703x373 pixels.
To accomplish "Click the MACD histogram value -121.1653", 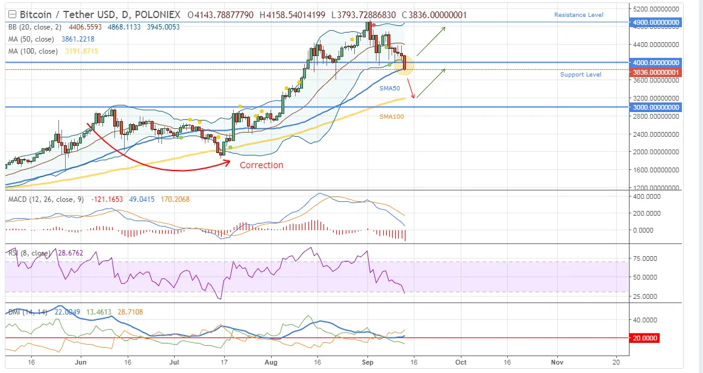I will [x=107, y=199].
